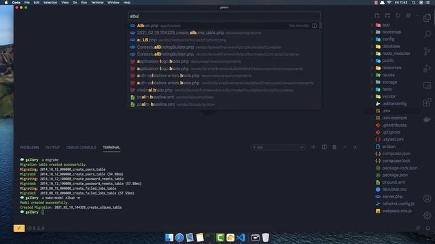Image resolution: width=435 pixels, height=244 pixels.
Task: Click the feedback icon in status bar
Action: (x=418, y=228)
